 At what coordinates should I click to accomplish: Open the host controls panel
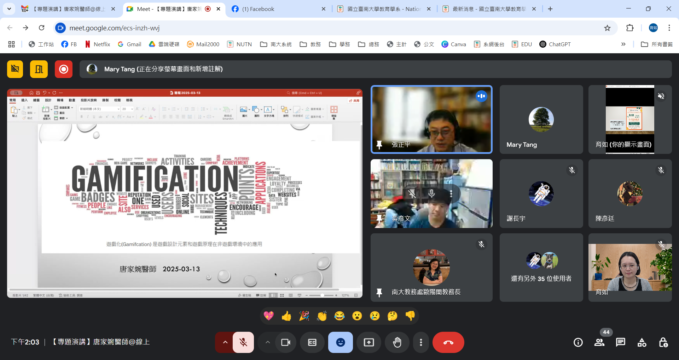click(663, 342)
